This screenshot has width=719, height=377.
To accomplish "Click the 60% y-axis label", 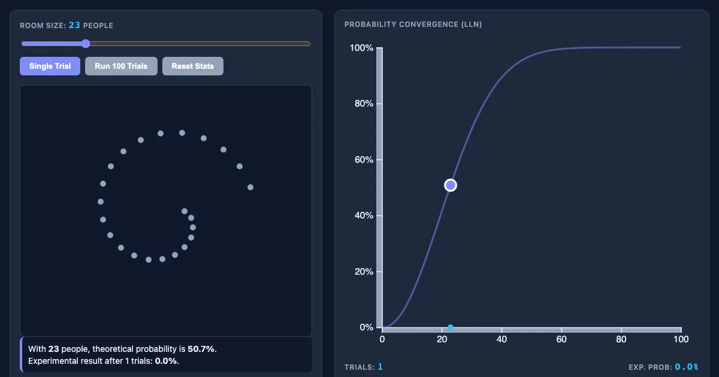I will tap(364, 160).
